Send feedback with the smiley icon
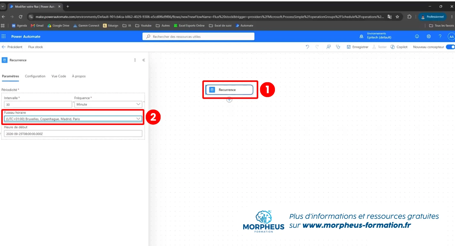455x246 pixels. (x=417, y=37)
